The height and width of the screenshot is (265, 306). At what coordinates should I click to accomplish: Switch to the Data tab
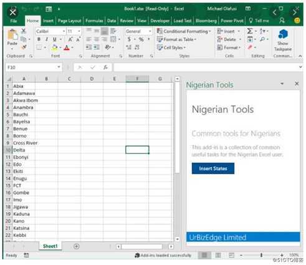(112, 21)
